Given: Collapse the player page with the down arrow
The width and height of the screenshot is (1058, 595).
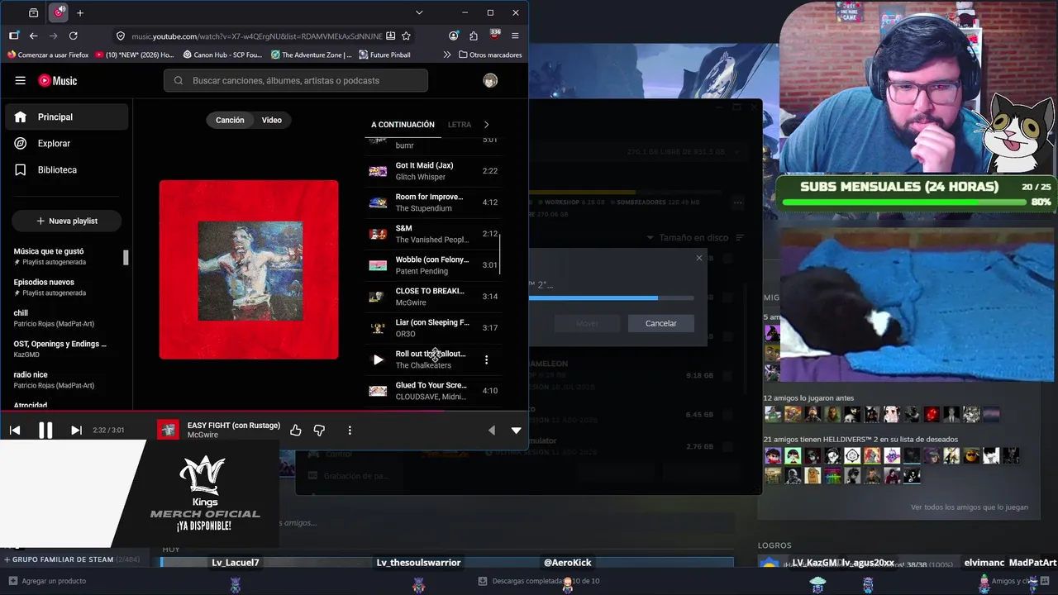Looking at the screenshot, I should click(x=516, y=430).
